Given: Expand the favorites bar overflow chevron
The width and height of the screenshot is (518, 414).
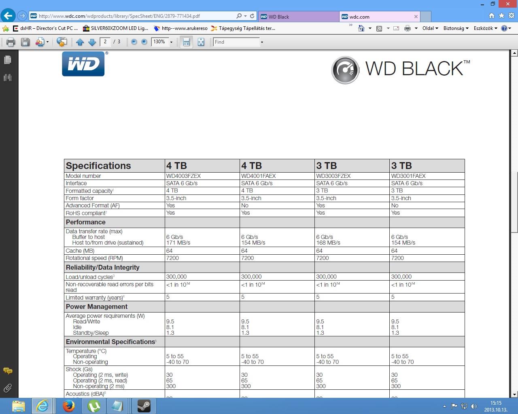Looking at the screenshot, I should click(x=350, y=25).
